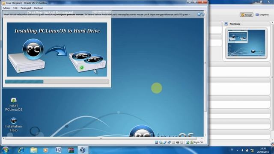Open the Tilik menu

(15, 8)
